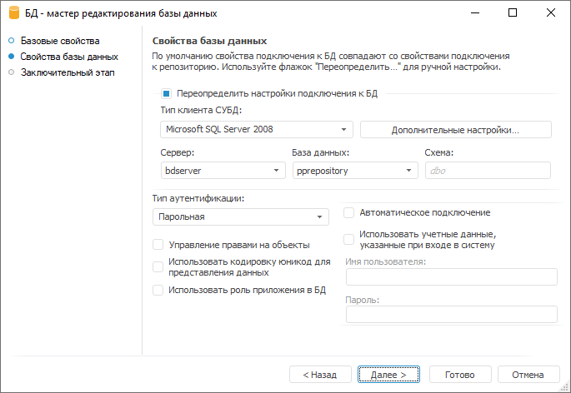Image resolution: width=571 pixels, height=393 pixels.
Task: Expand the База данных dropdown
Action: click(408, 171)
